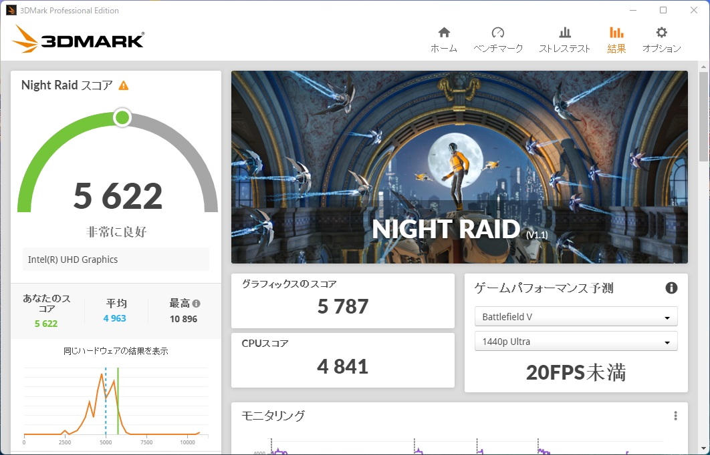This screenshot has width=710, height=455.
Task: Open the モニタリング three-dot menu
Action: 675,416
